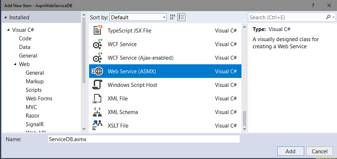Collapse the Web tree node arrow
This screenshot has width=337, height=159.
coord(15,64)
